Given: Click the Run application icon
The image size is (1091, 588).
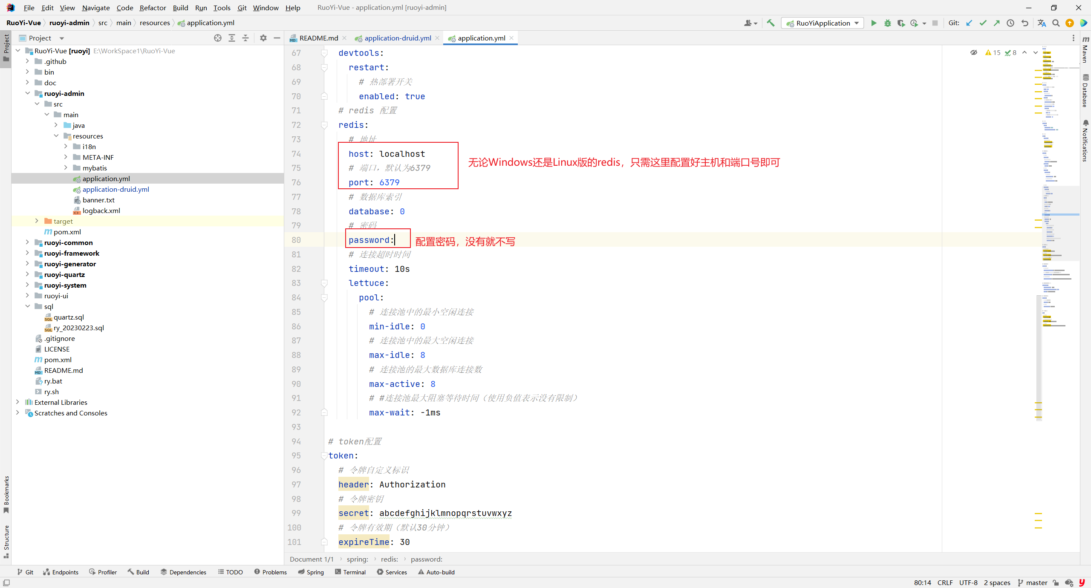Looking at the screenshot, I should [x=873, y=23].
